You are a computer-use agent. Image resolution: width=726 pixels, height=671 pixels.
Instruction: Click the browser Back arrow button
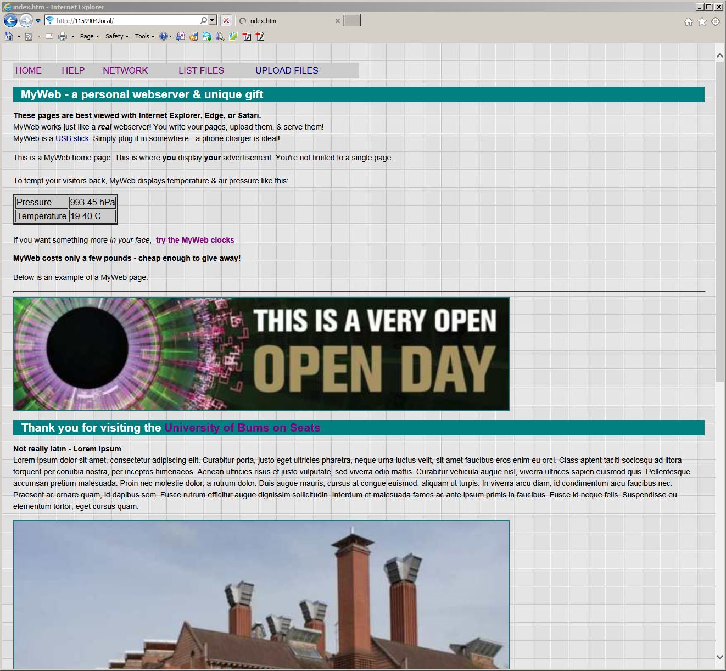click(10, 21)
